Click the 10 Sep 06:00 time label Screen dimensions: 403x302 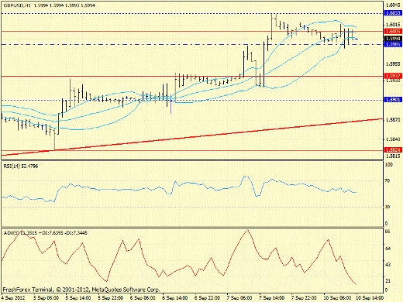click(x=337, y=298)
